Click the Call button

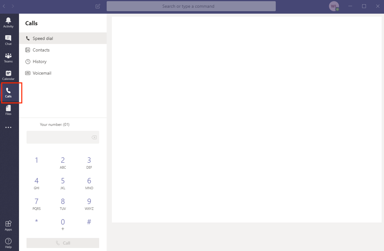(63, 243)
